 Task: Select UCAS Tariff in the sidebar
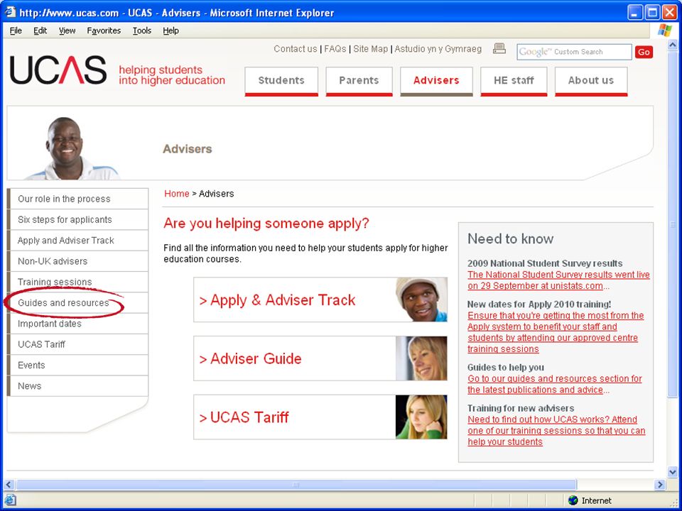(x=78, y=344)
